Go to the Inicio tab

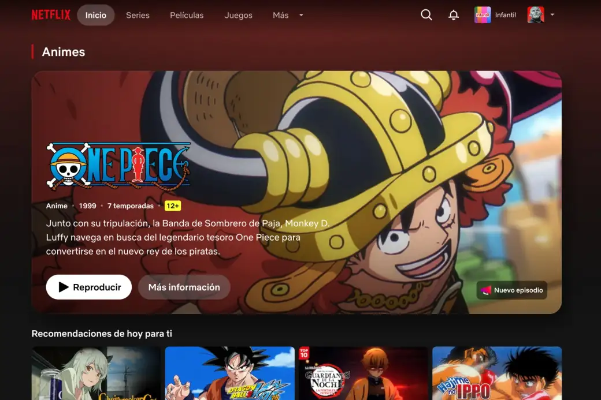(x=96, y=15)
